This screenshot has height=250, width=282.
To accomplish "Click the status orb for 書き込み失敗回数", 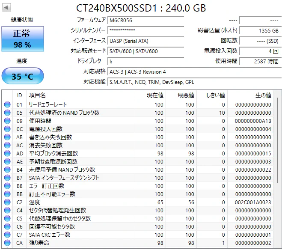I will [x=7, y=137].
